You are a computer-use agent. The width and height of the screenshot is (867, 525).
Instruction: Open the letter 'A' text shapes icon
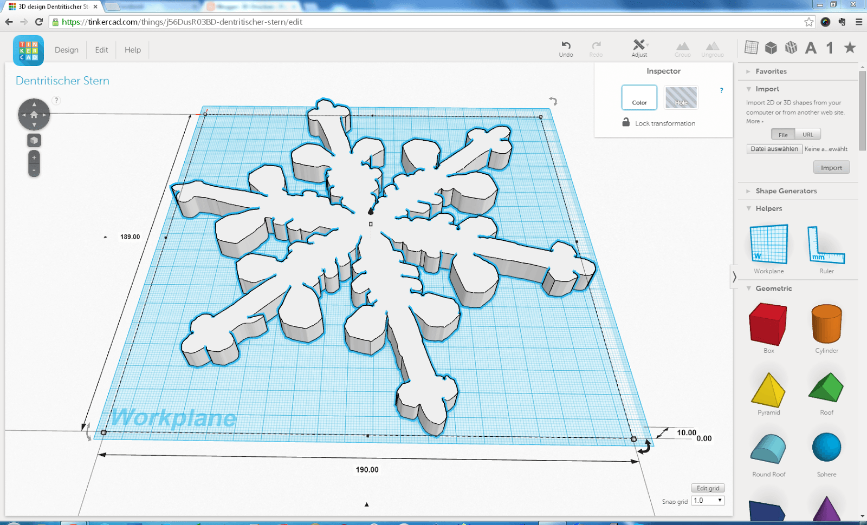[x=811, y=48]
